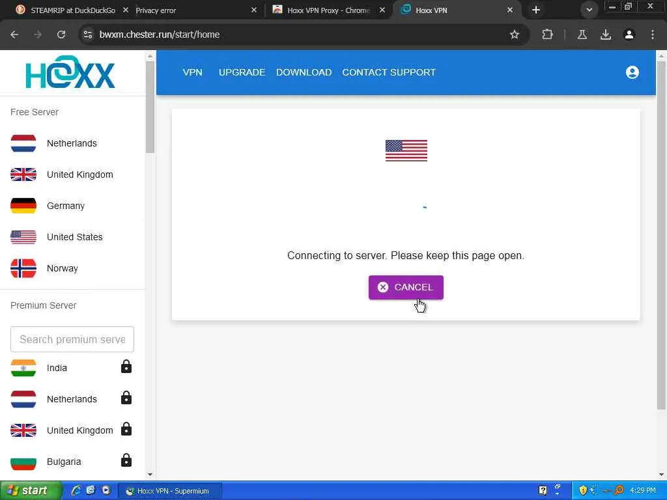This screenshot has width=667, height=500.
Task: Click the lock icon next to premium Netherlands
Action: (x=126, y=398)
